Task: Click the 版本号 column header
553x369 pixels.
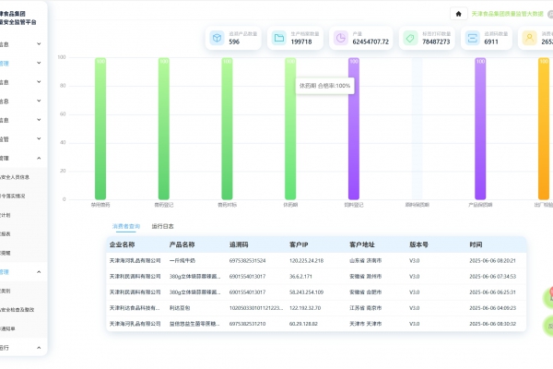Action: point(418,244)
